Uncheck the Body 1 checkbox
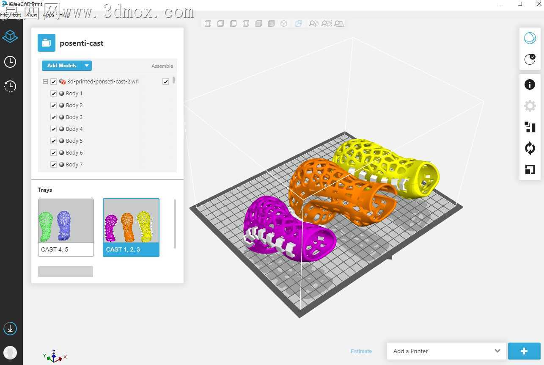The width and height of the screenshot is (544, 365). click(54, 94)
